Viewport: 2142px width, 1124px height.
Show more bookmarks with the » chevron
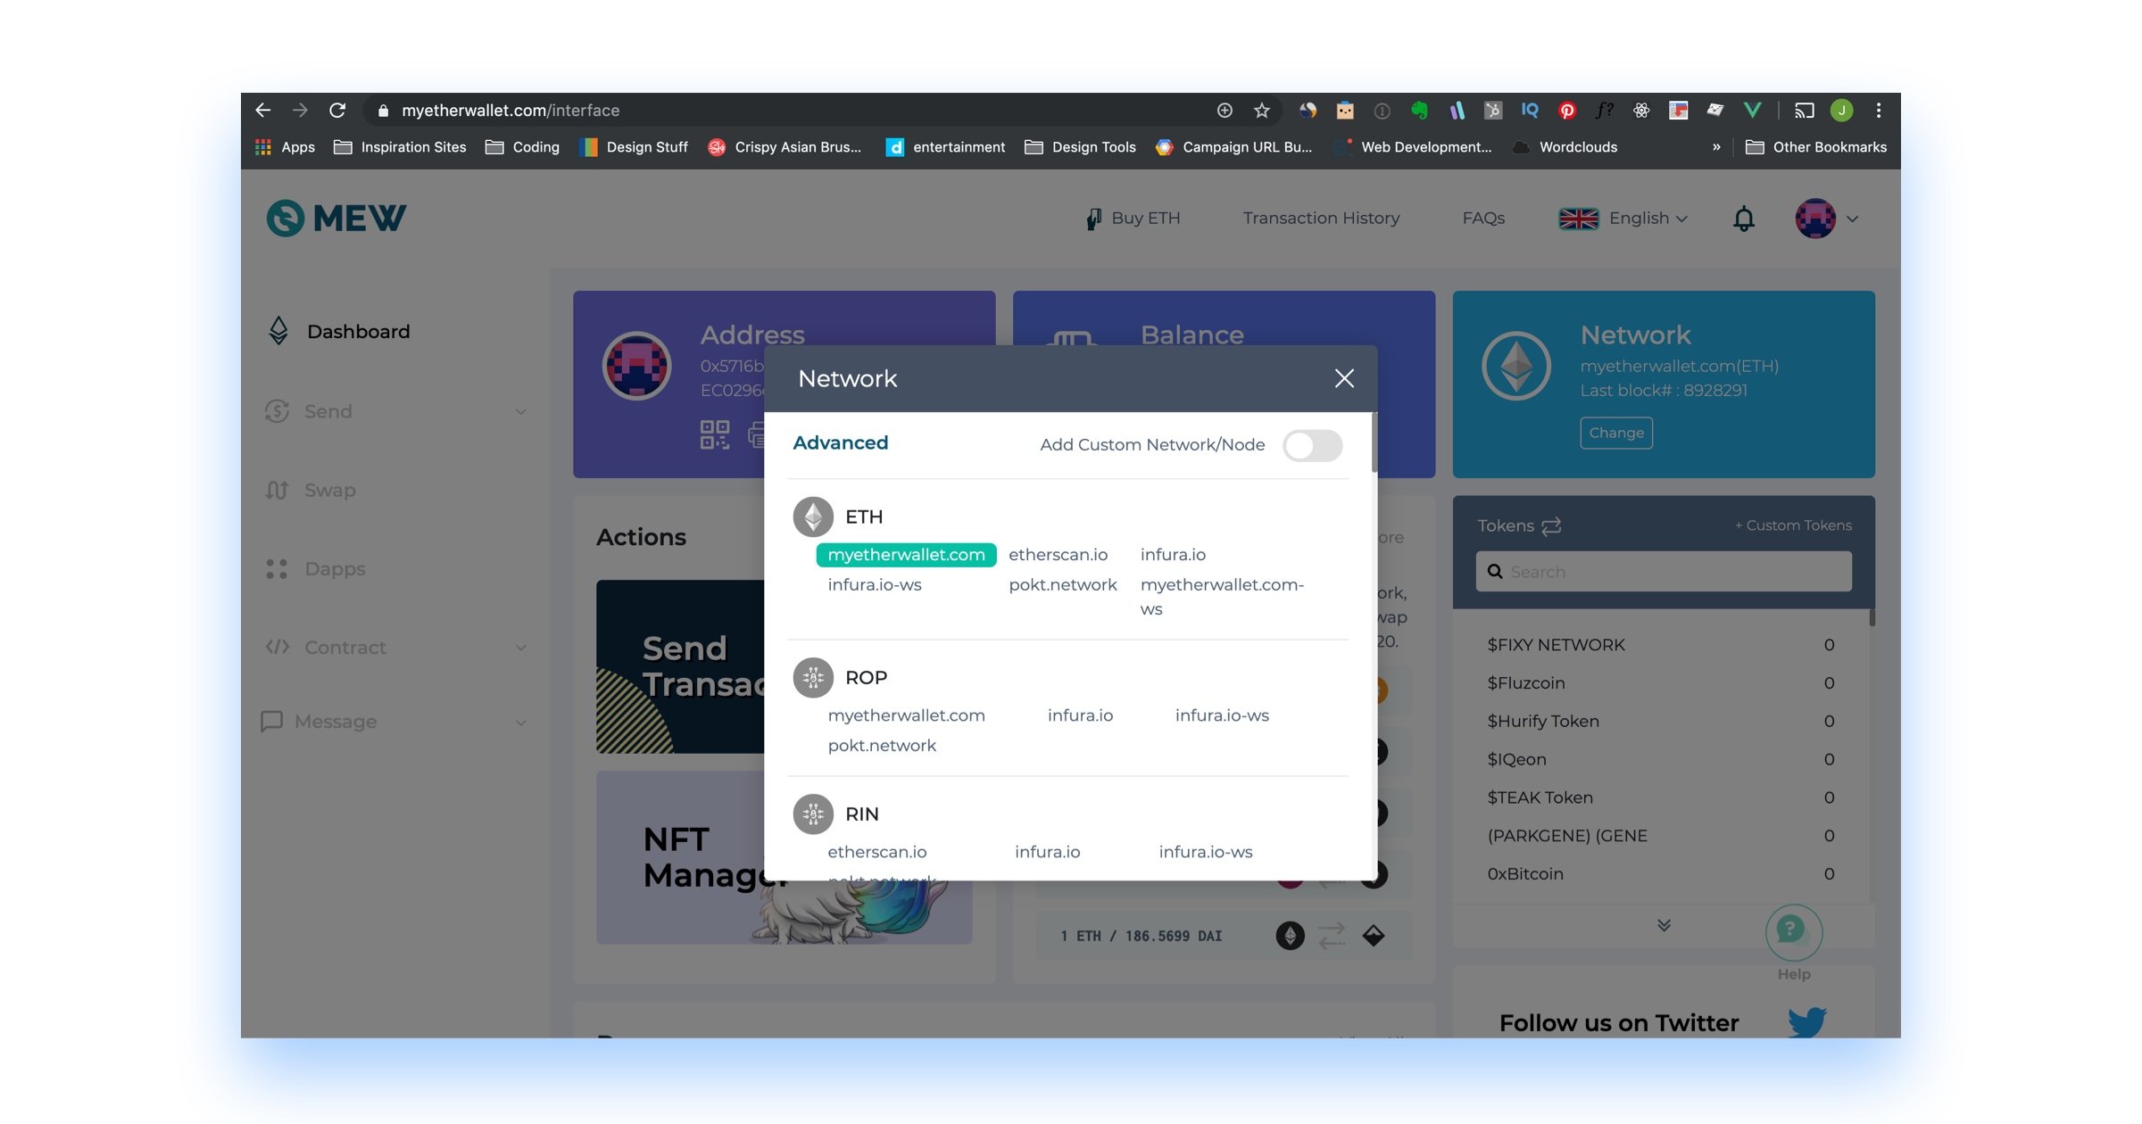pyautogui.click(x=1715, y=147)
